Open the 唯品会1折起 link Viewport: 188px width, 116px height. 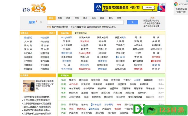point(84,69)
